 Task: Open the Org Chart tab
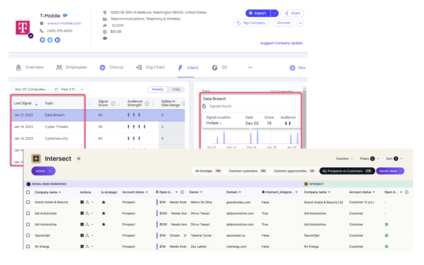click(x=150, y=67)
